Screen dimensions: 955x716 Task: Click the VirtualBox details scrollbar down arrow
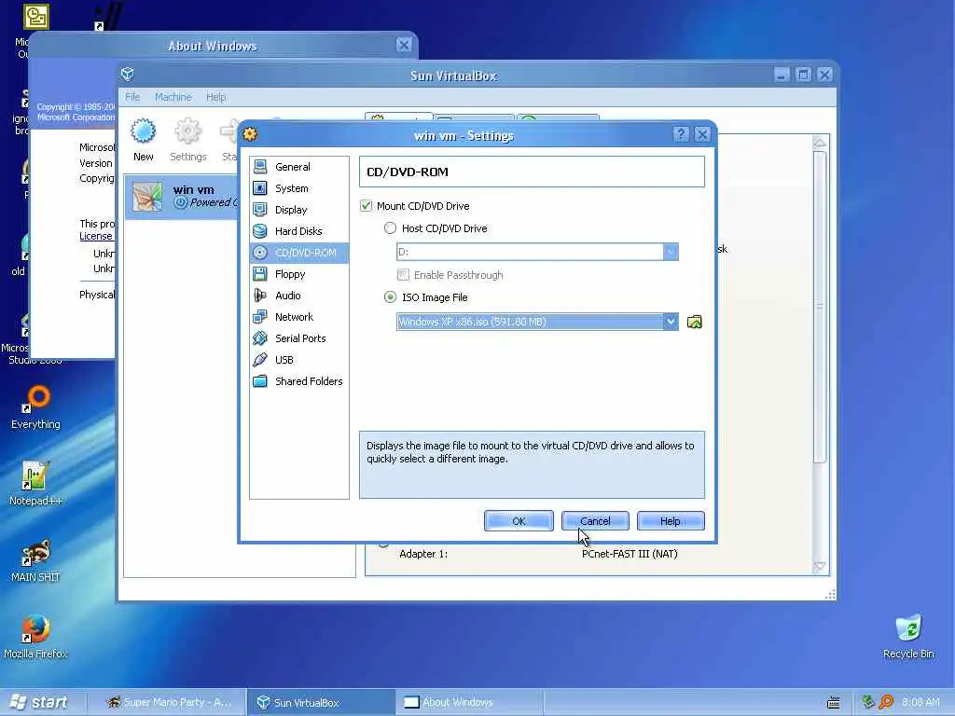tap(820, 566)
